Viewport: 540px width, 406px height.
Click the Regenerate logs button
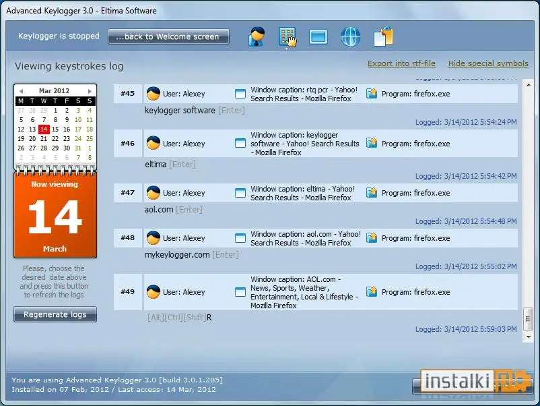coord(55,314)
